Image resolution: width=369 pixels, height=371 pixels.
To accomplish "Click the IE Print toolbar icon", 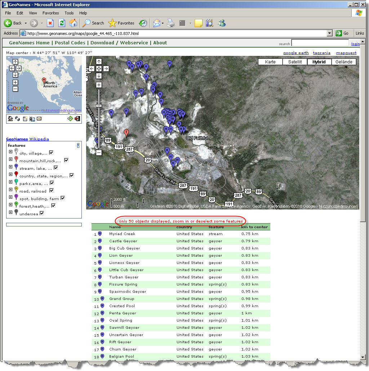I will 171,23.
